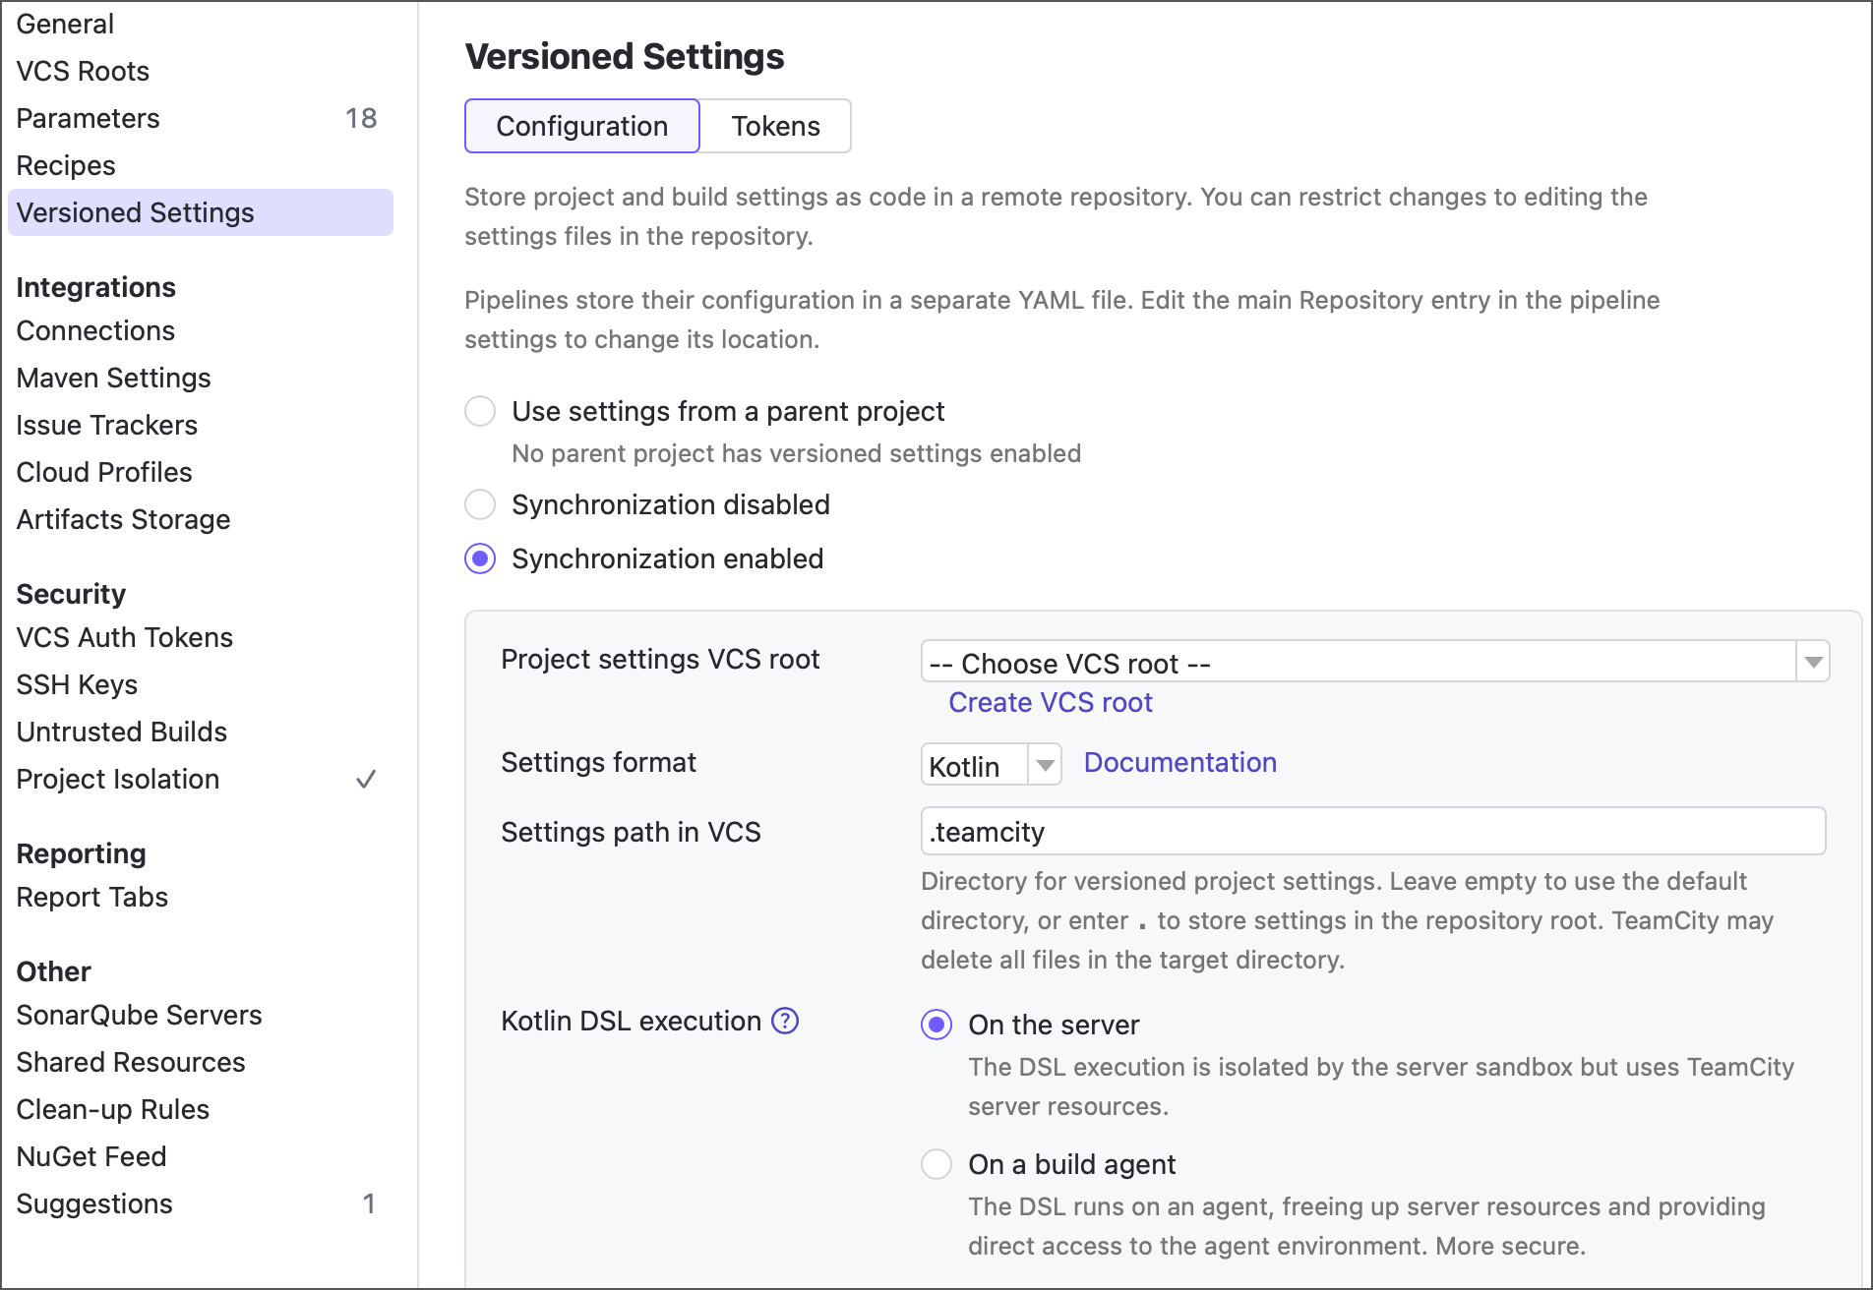The height and width of the screenshot is (1290, 1873).
Task: Switch to the Configuration tab
Action: click(582, 126)
